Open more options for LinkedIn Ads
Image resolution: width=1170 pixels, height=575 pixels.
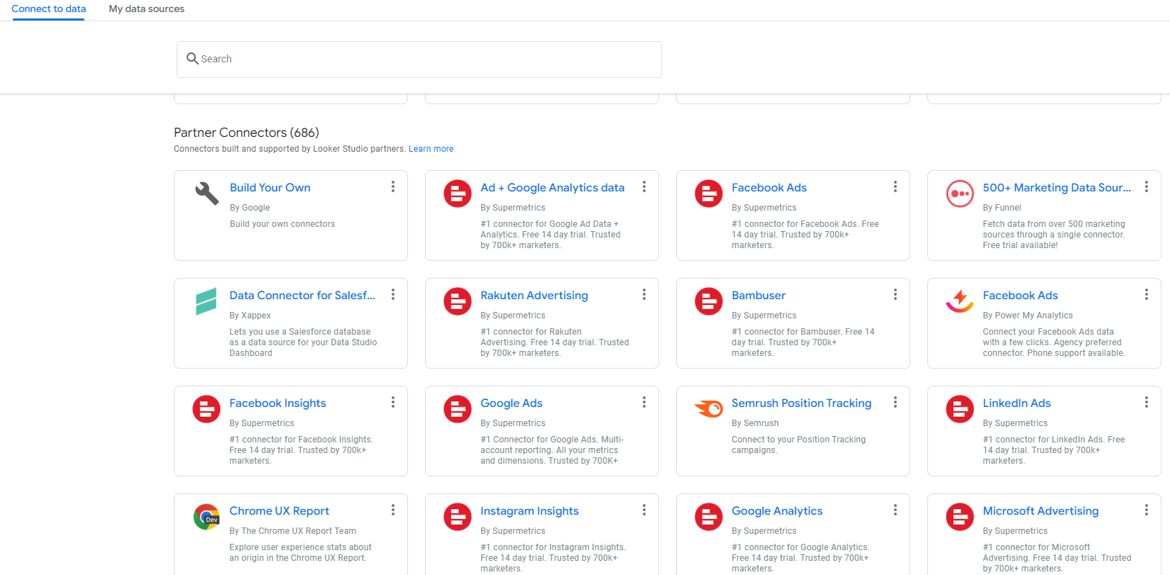point(1146,402)
